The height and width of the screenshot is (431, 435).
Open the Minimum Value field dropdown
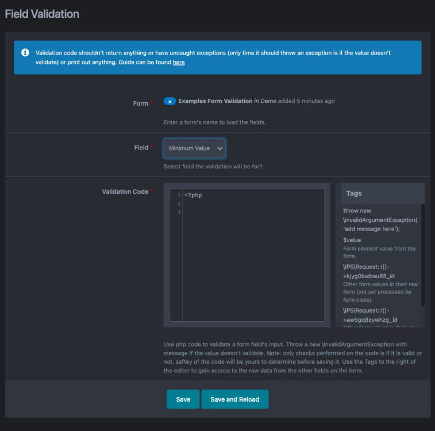coord(194,148)
